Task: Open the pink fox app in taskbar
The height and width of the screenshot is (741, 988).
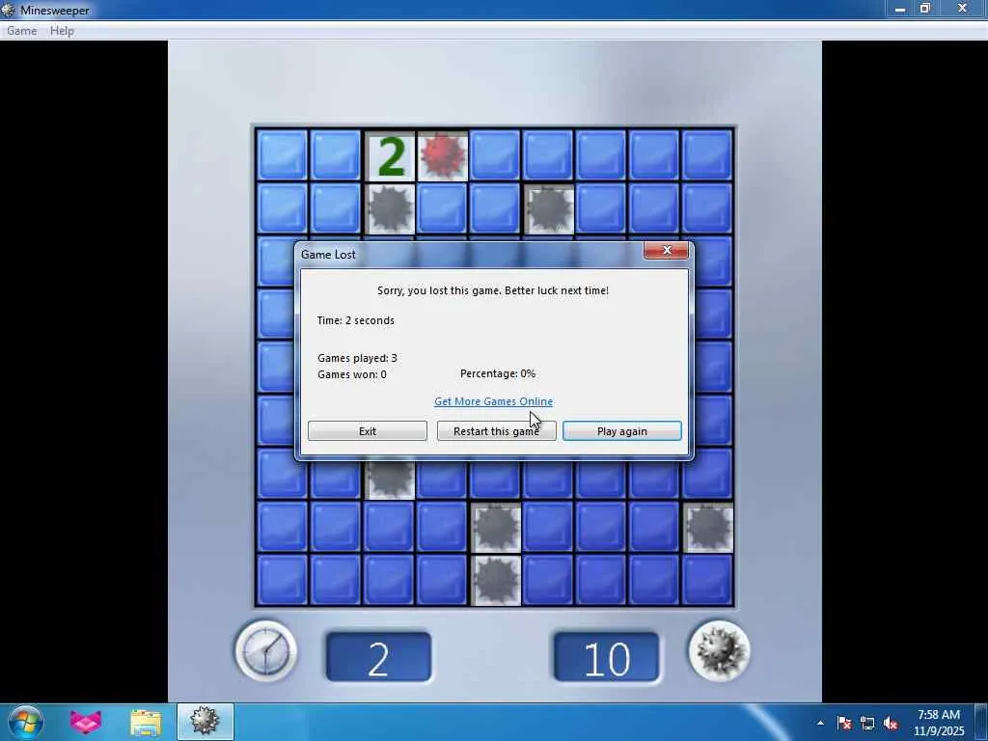Action: pyautogui.click(x=85, y=722)
